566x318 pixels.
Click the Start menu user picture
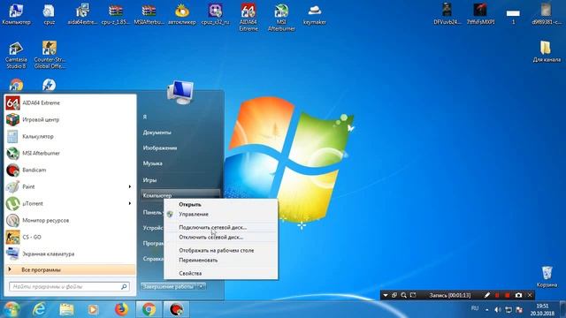click(x=180, y=92)
